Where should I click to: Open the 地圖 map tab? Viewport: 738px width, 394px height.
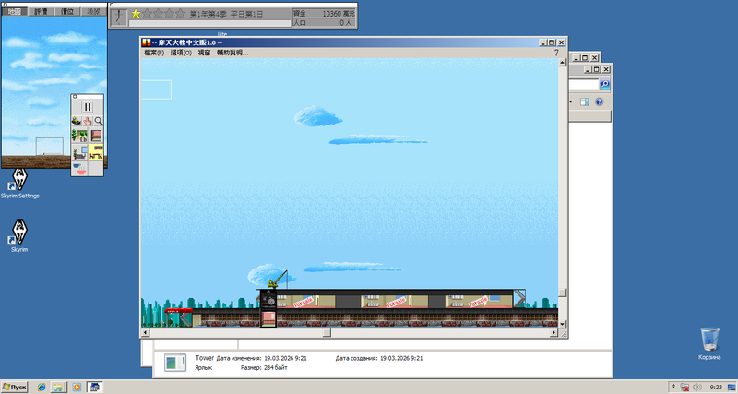15,11
